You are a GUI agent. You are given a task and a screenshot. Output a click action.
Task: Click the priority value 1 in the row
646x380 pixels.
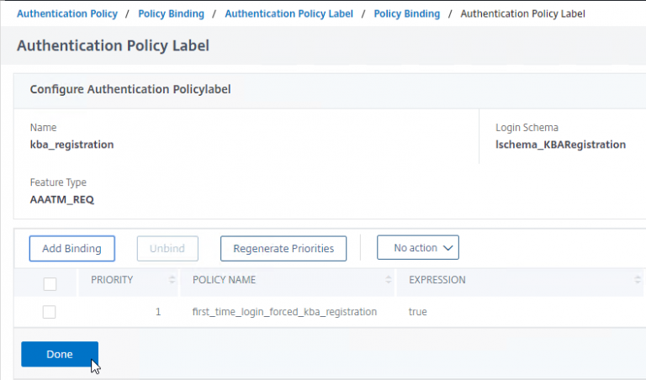158,312
